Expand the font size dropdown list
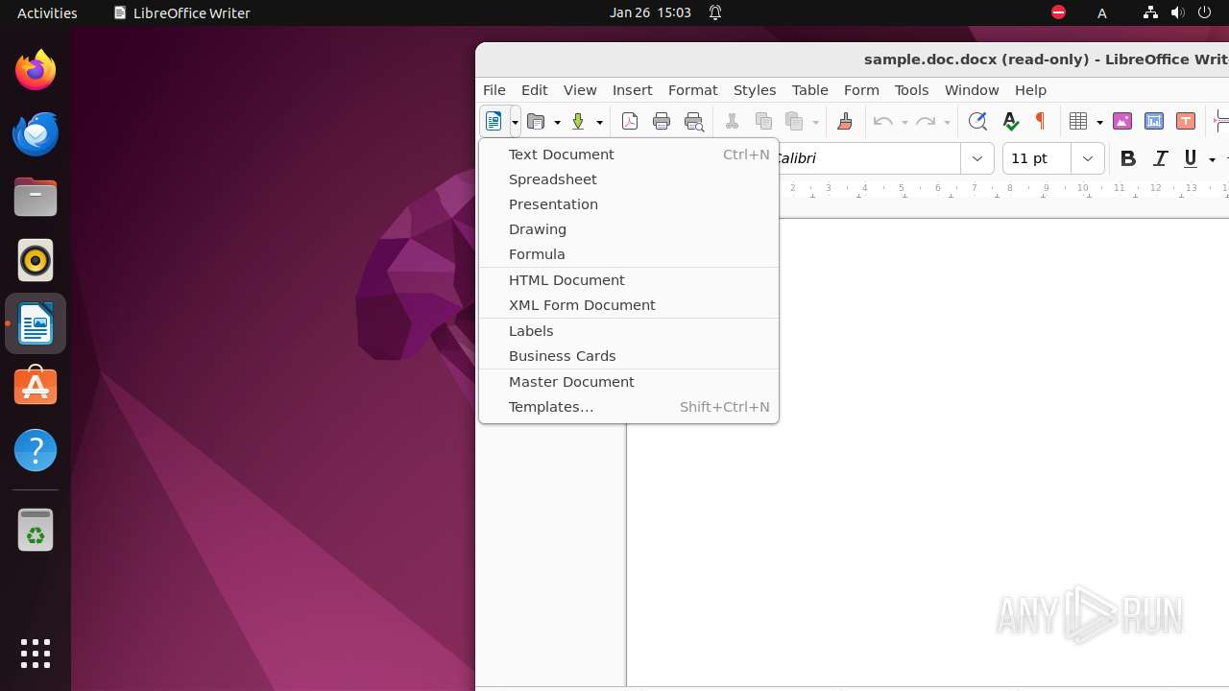Screen dimensions: 1229x691 1088,158
